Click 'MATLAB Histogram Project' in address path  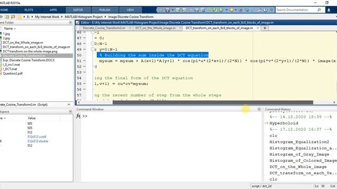(x=84, y=17)
